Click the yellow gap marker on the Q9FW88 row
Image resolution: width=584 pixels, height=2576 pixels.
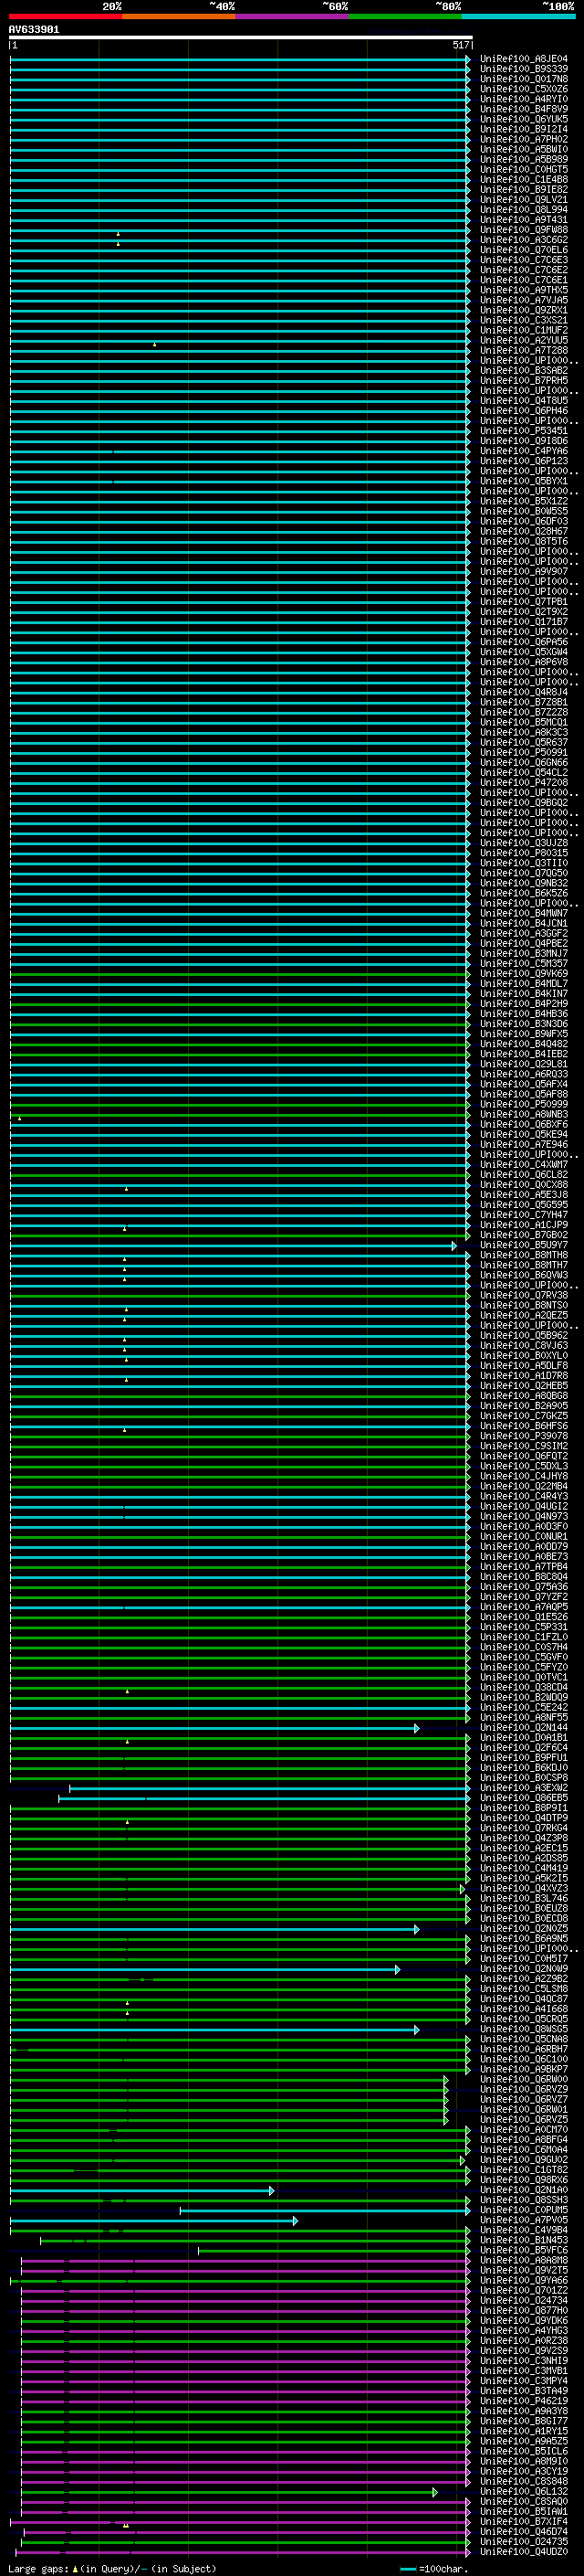[x=118, y=234]
